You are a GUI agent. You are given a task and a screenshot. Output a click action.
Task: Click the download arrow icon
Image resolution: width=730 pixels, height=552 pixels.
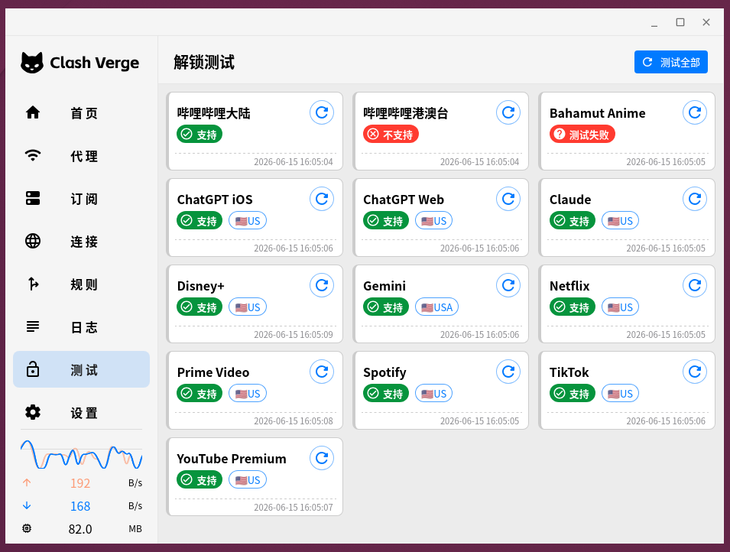tap(27, 505)
